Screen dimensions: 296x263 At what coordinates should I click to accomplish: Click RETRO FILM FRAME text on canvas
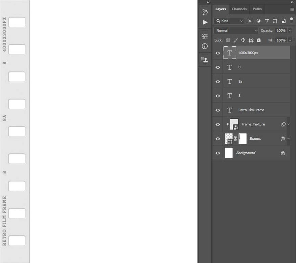coord(4,221)
